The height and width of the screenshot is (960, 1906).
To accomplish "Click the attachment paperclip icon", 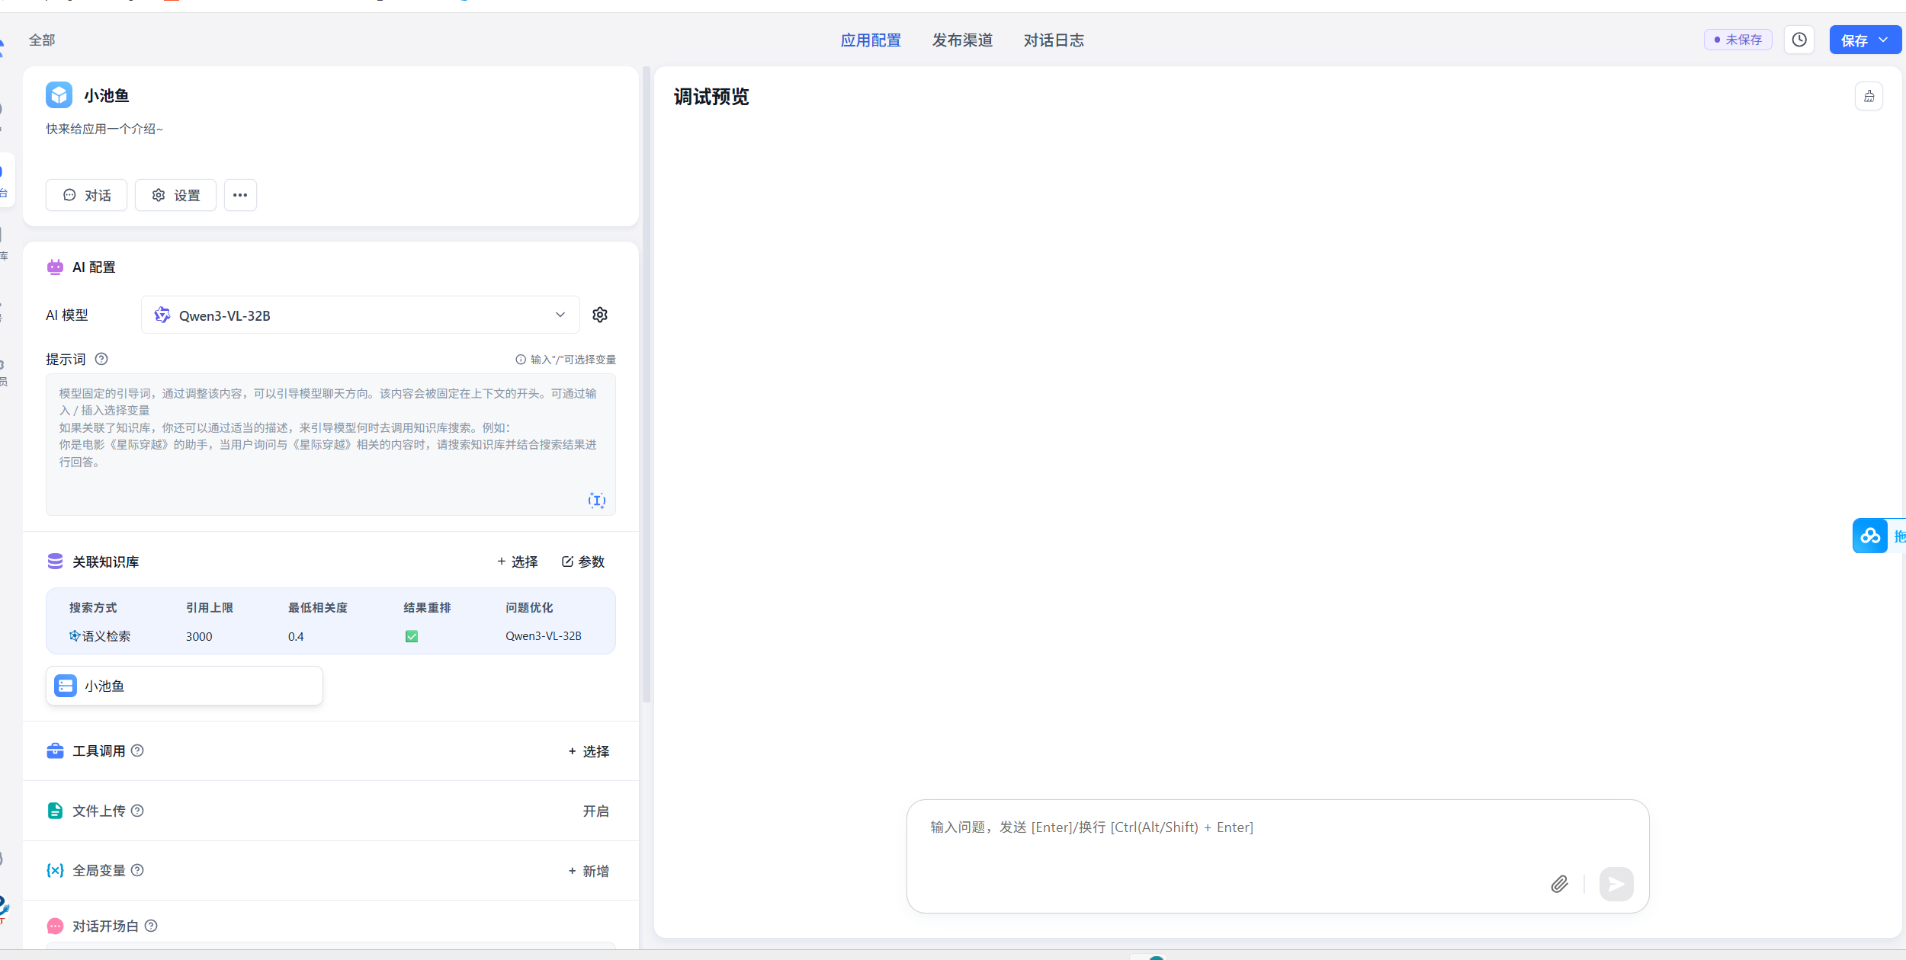I will (x=1559, y=884).
